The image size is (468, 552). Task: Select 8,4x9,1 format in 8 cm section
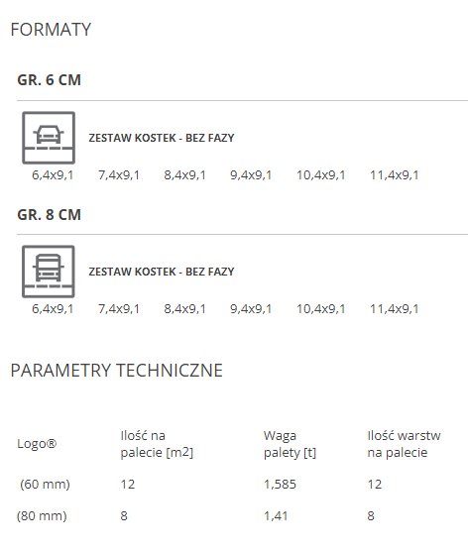184,309
